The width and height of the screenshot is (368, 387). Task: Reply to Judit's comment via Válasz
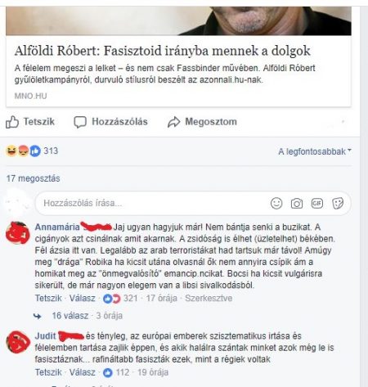coord(82,372)
